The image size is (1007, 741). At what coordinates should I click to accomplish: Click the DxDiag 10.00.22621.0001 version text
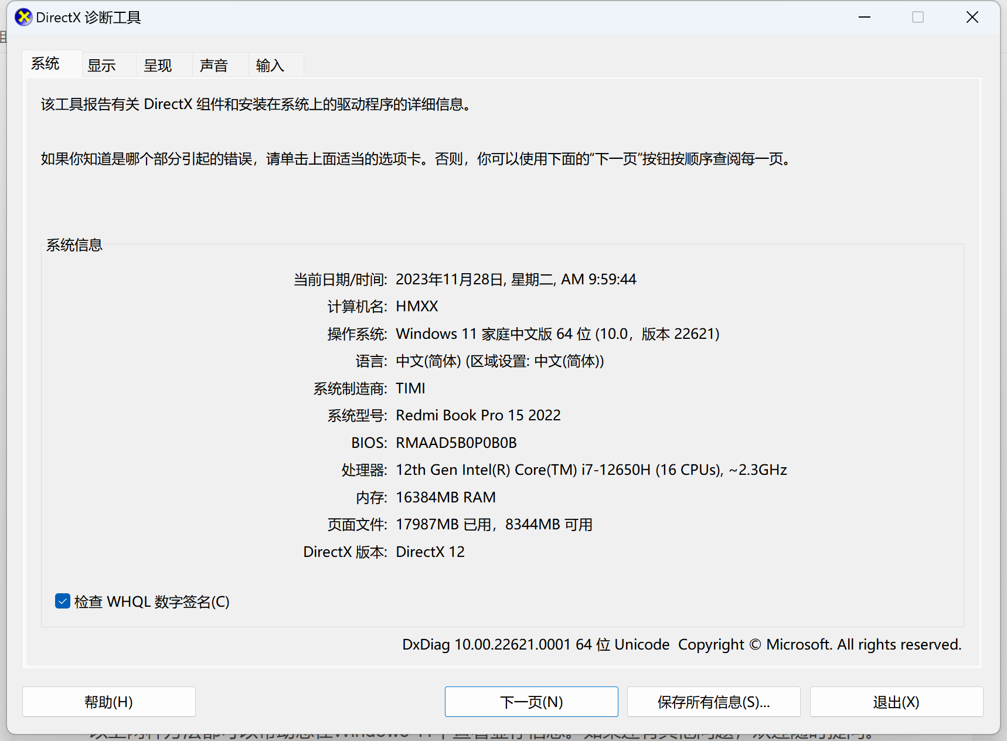click(487, 644)
